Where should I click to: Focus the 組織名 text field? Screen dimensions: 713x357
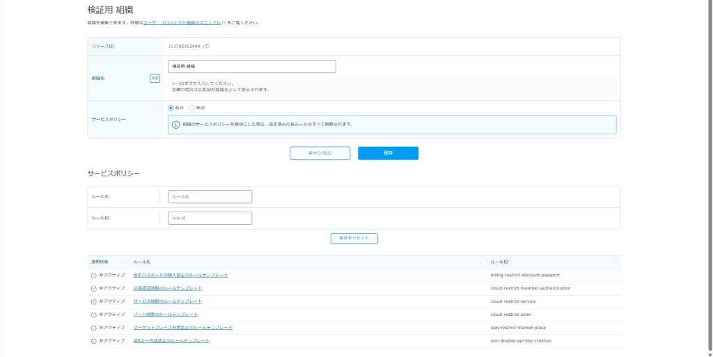[x=252, y=66]
